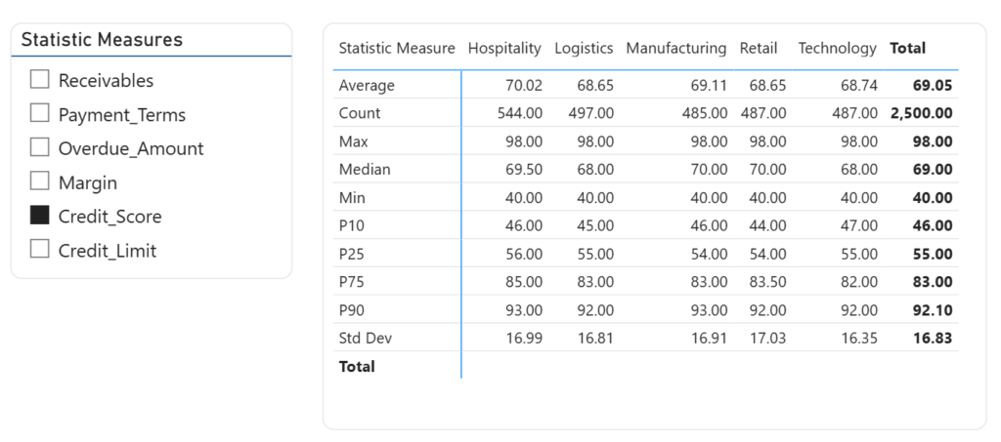Click the Std Dev row label
The height and width of the screenshot is (442, 1001).
[x=365, y=339]
